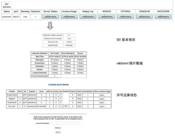Click the v1.2 comm version cell
The width and height of the screenshot is (175, 136).
[x=69, y=39]
